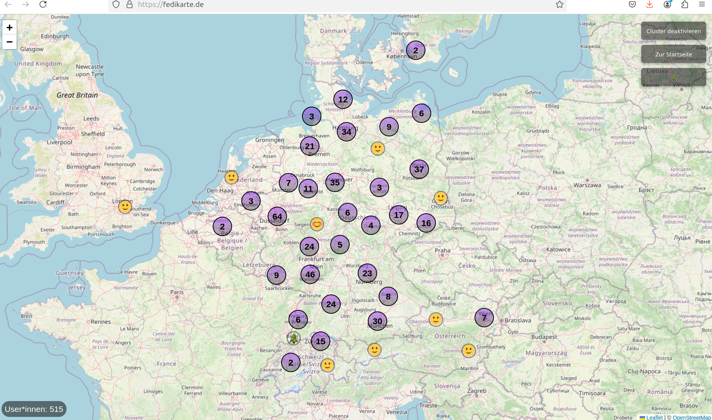Show site security lock info
This screenshot has width=712, height=420.
(130, 4)
